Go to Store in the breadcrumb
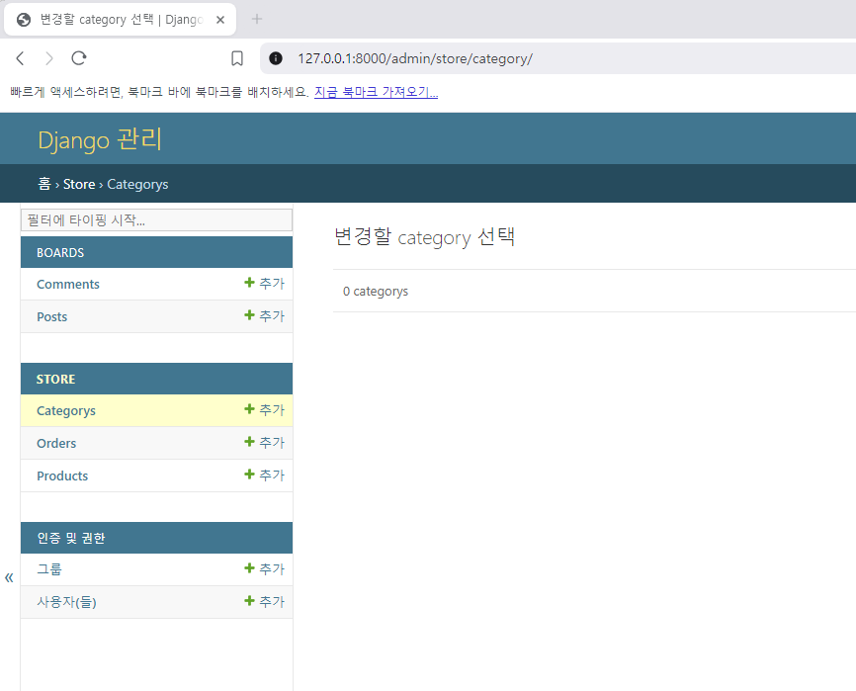Viewport: 856px width, 691px height. pos(79,185)
